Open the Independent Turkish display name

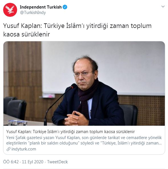[x=41, y=7]
